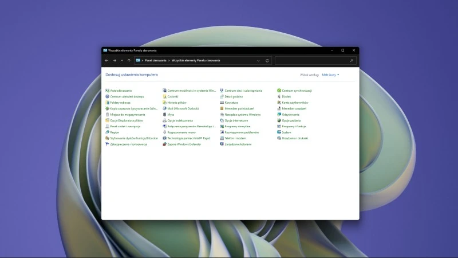Open the Mysz settings

168,115
